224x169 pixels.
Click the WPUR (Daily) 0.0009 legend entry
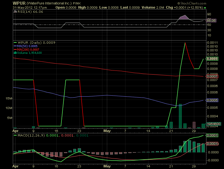coord(36,43)
